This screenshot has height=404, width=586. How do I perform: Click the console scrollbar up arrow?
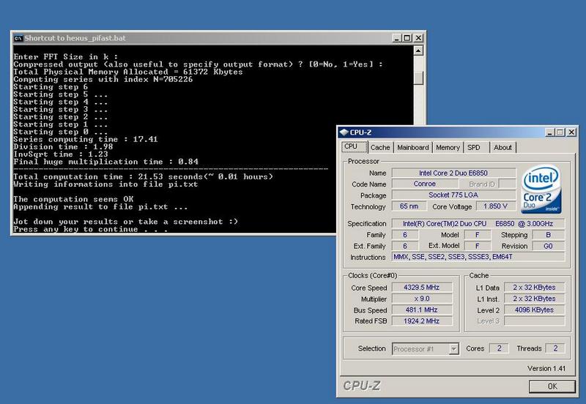click(418, 50)
